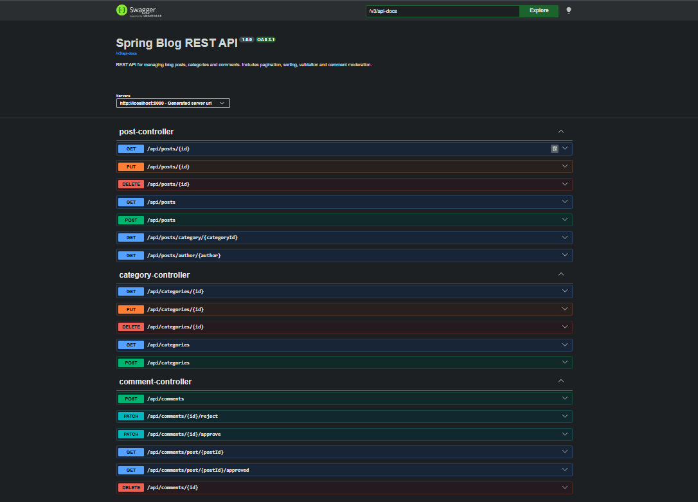Click /api/comments/{id}/approve path text
Screen dimensions: 698x502
pyautogui.click(x=184, y=435)
